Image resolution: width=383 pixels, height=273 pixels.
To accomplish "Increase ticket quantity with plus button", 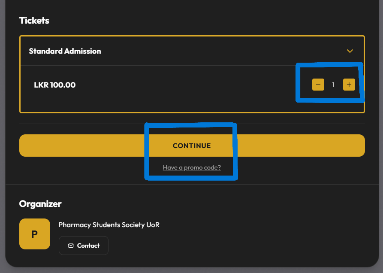I will 349,85.
